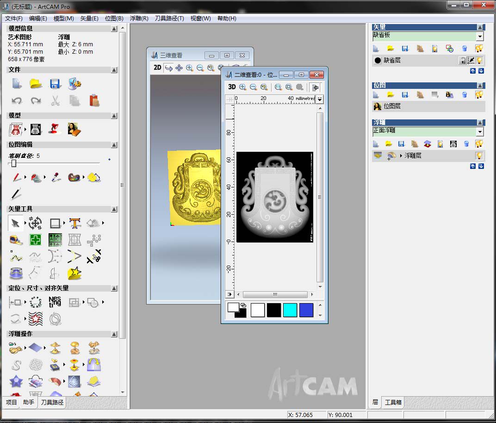Viewport: 496px width, 423px height.
Task: Open the 文件(F) menu
Action: pos(13,19)
